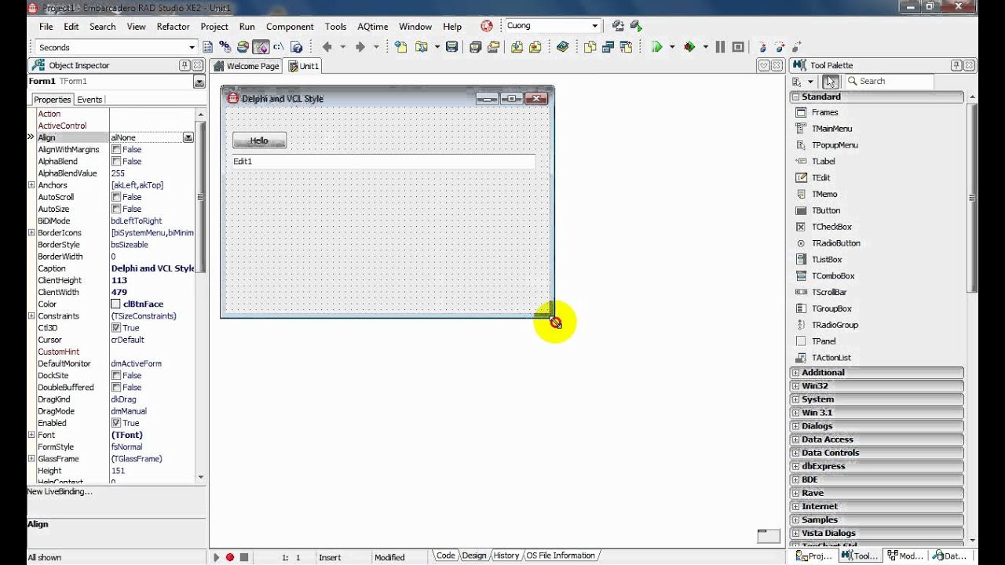Toggle the AutoSize checkbox
1005x565 pixels.
[x=116, y=209]
